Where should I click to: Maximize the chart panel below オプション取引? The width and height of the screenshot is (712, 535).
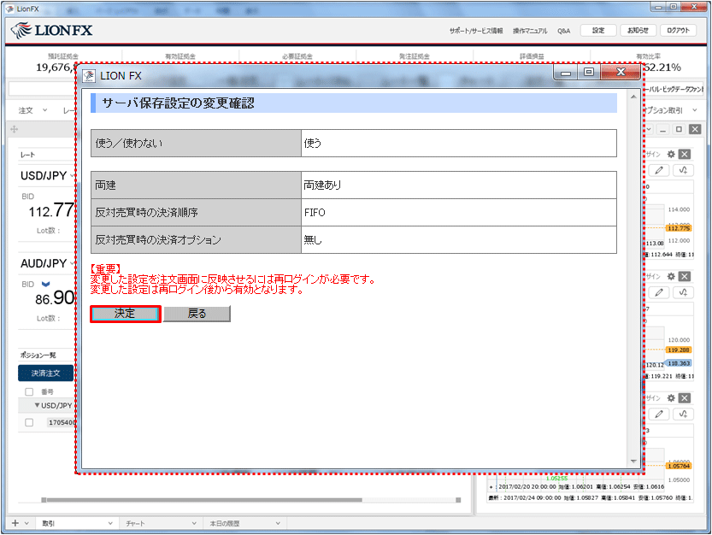pos(679,129)
